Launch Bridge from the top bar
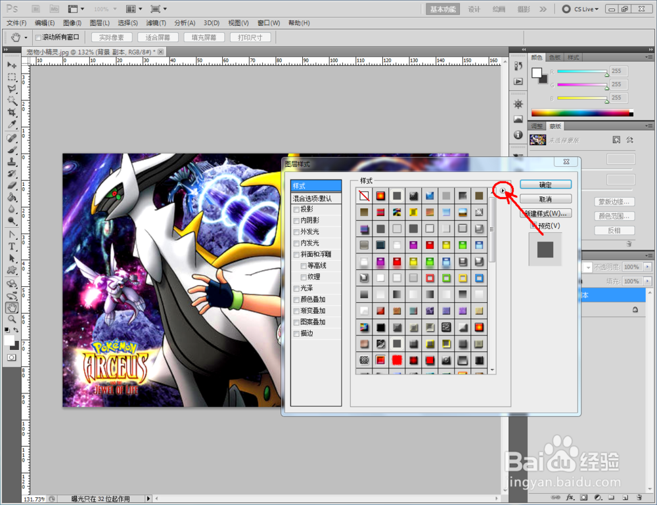This screenshot has width=657, height=505. 36,9
